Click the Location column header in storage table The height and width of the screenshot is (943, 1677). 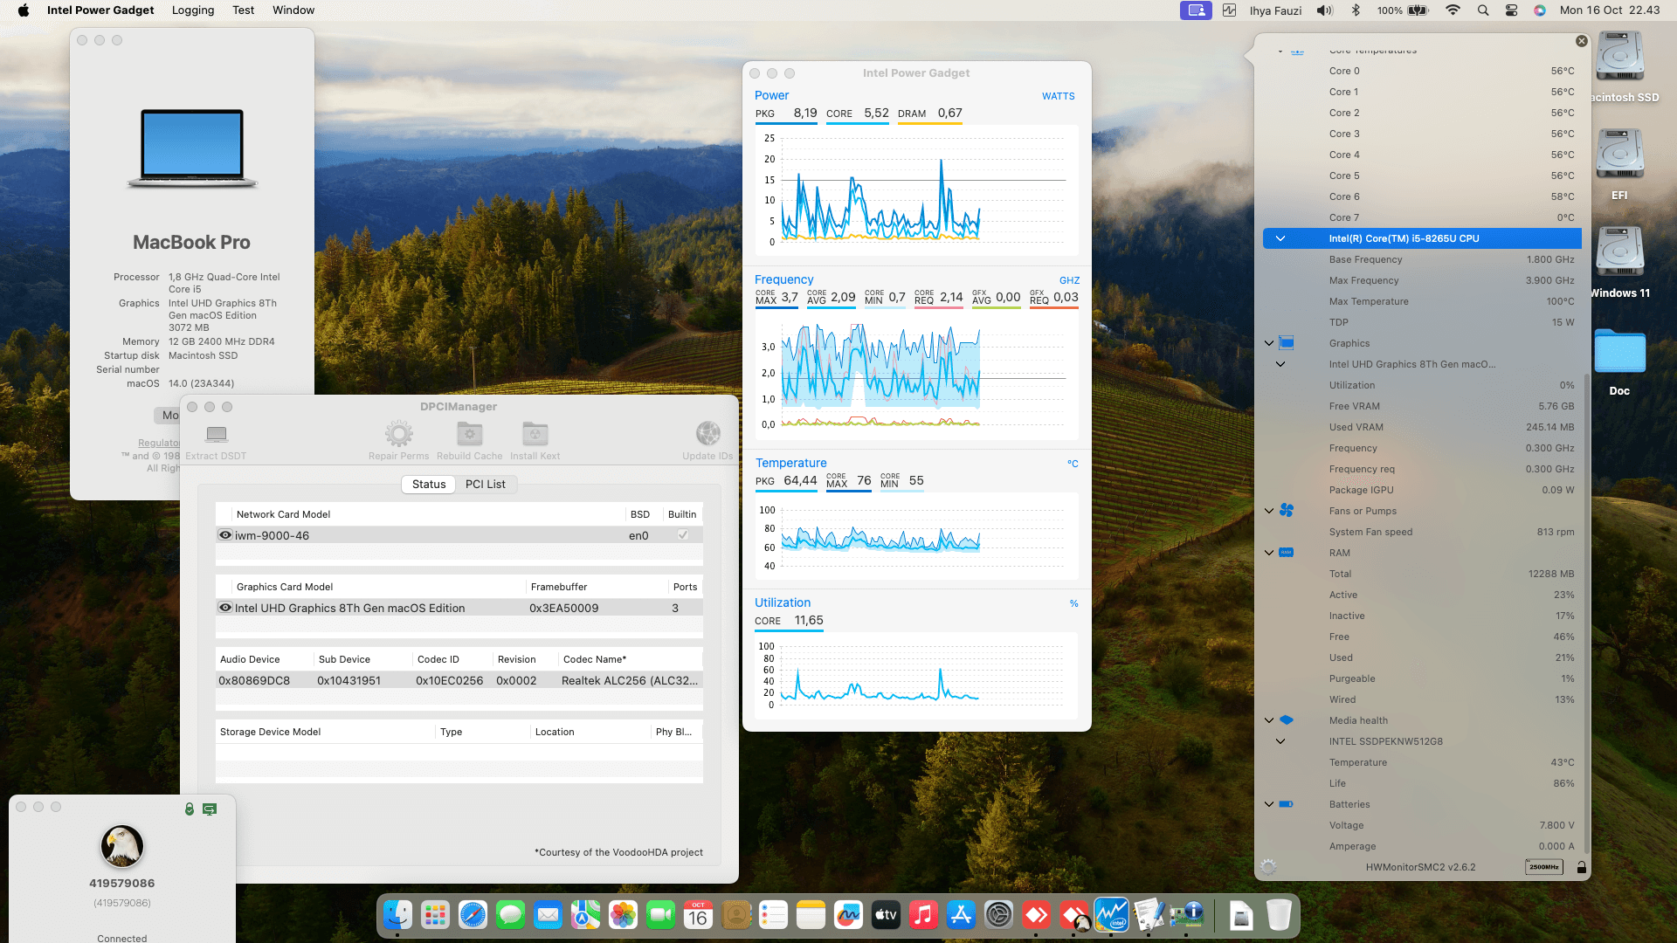tap(590, 732)
